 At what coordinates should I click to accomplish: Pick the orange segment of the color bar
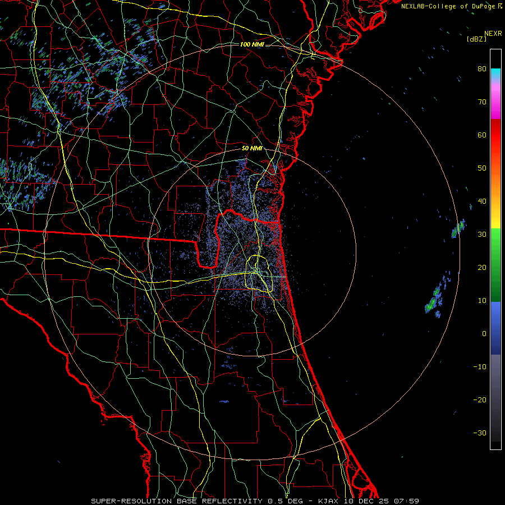[495, 183]
